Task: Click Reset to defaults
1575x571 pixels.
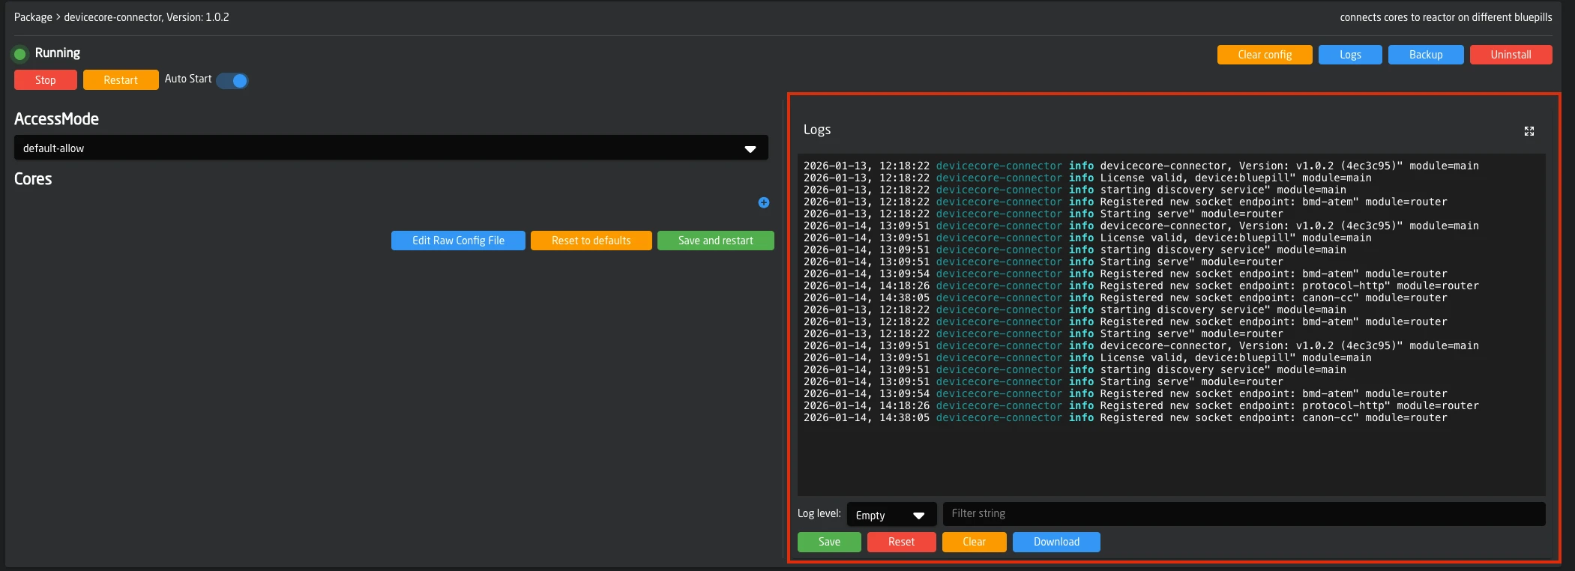Action: click(x=591, y=241)
